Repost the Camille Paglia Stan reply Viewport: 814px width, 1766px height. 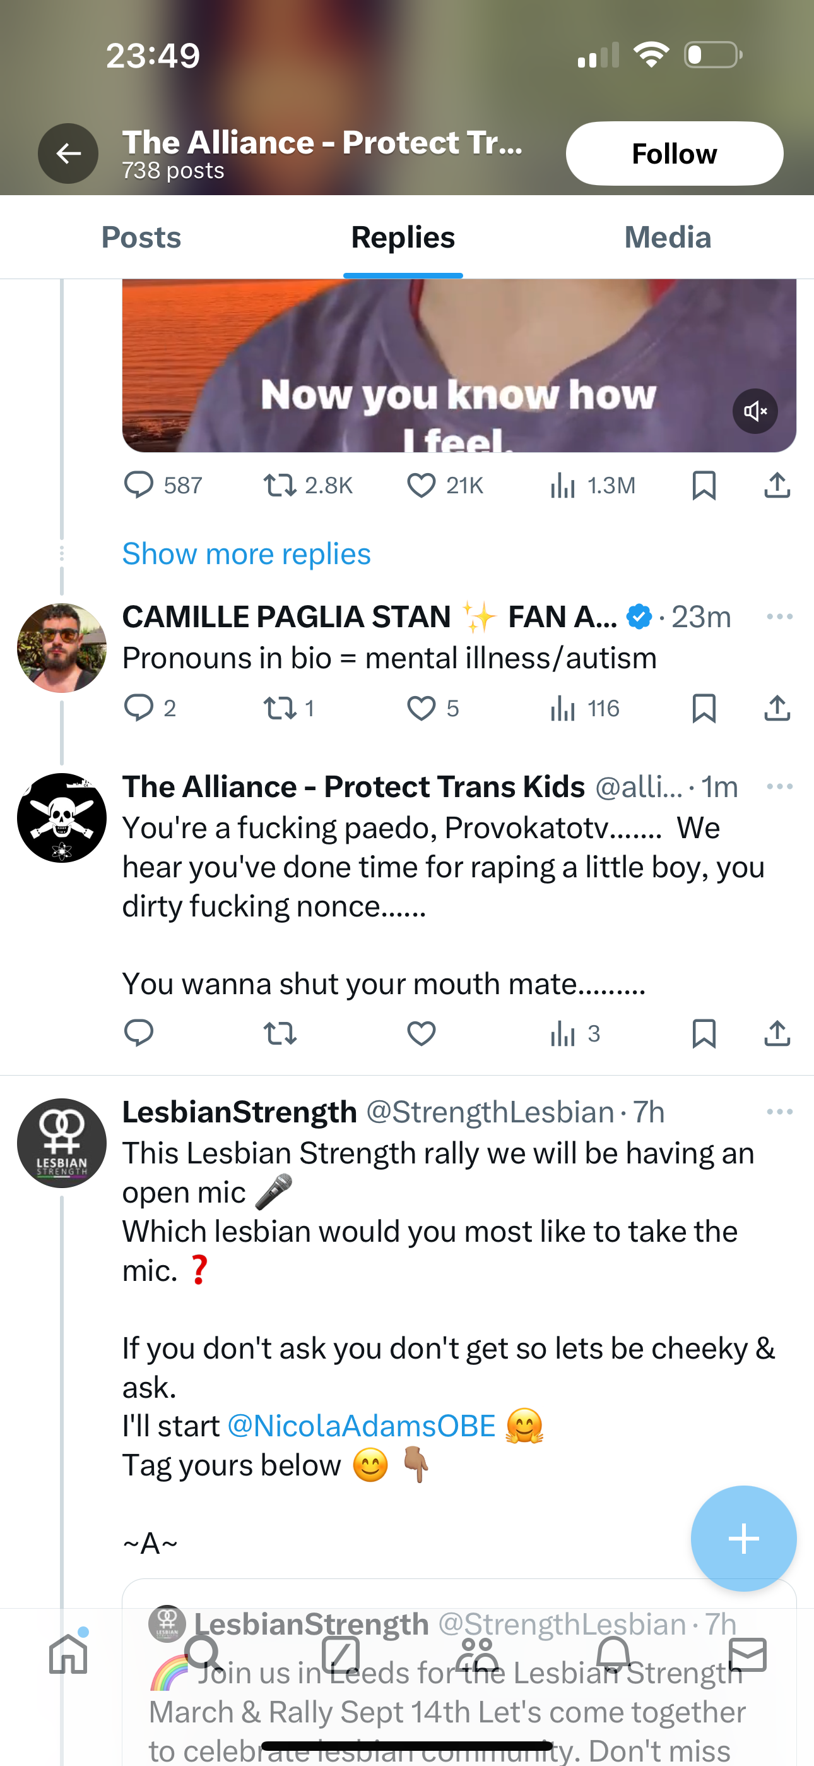(280, 708)
